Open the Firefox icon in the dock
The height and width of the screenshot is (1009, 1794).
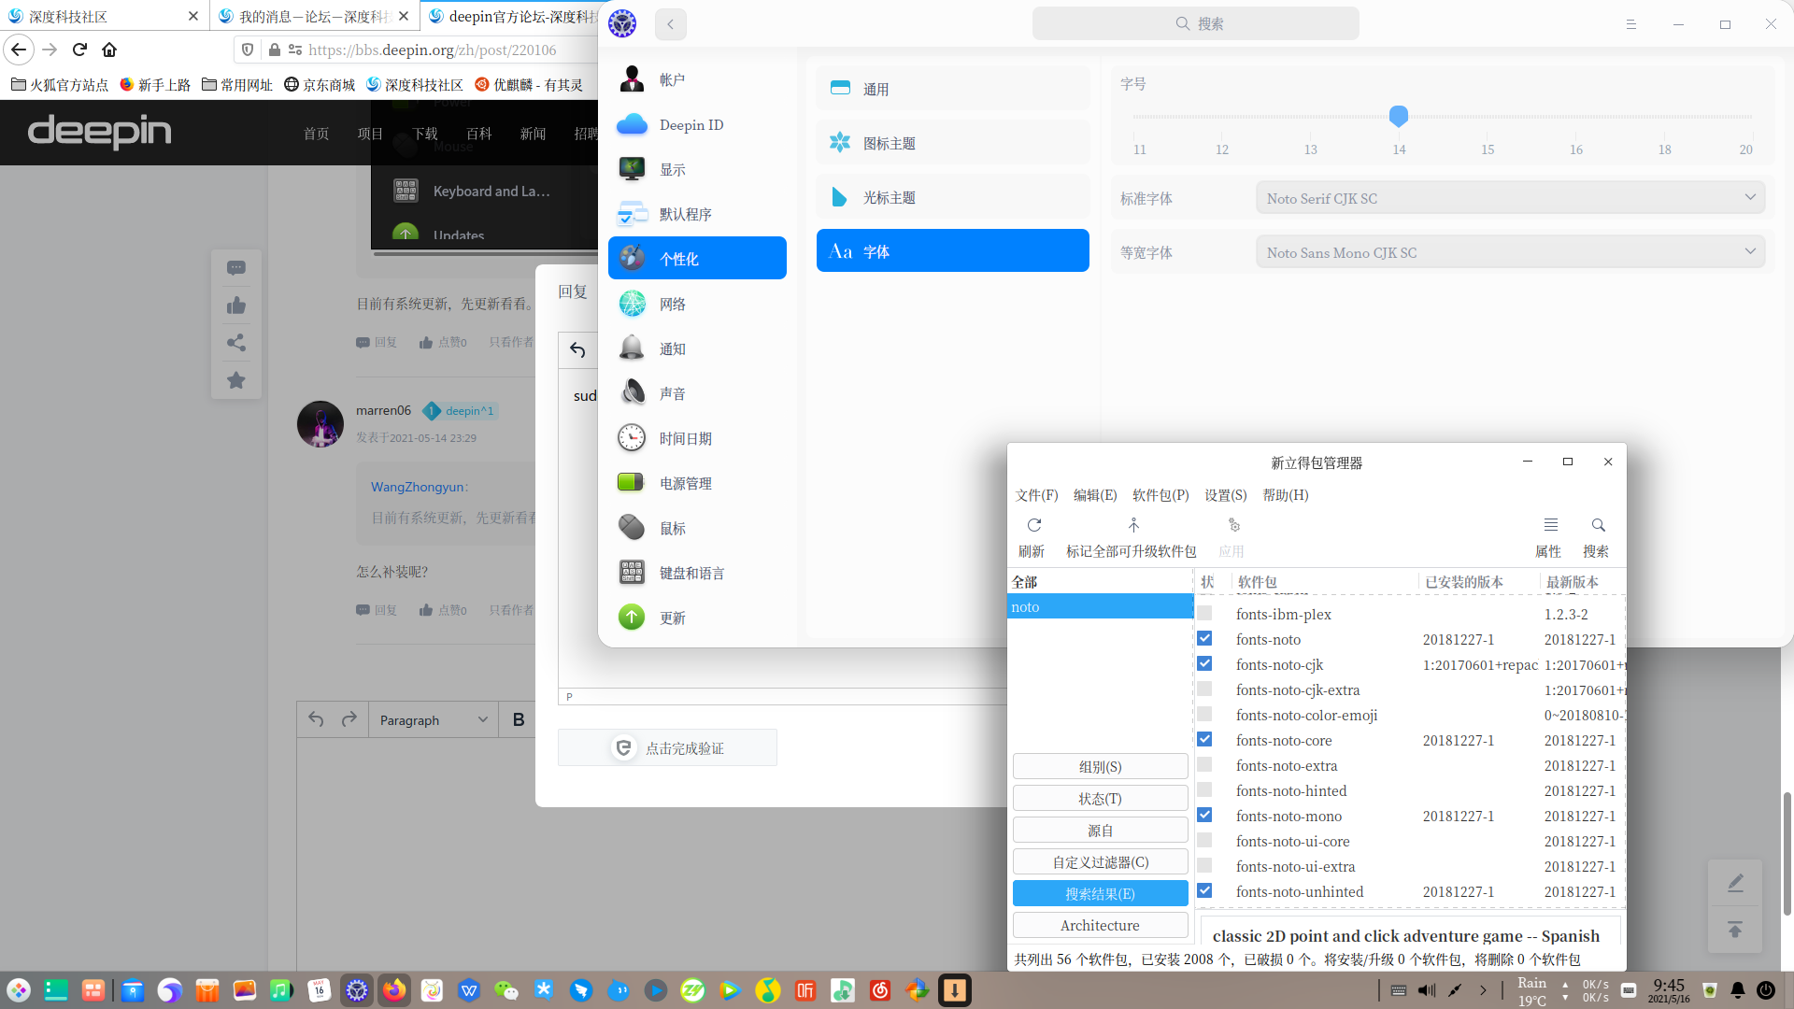click(394, 990)
